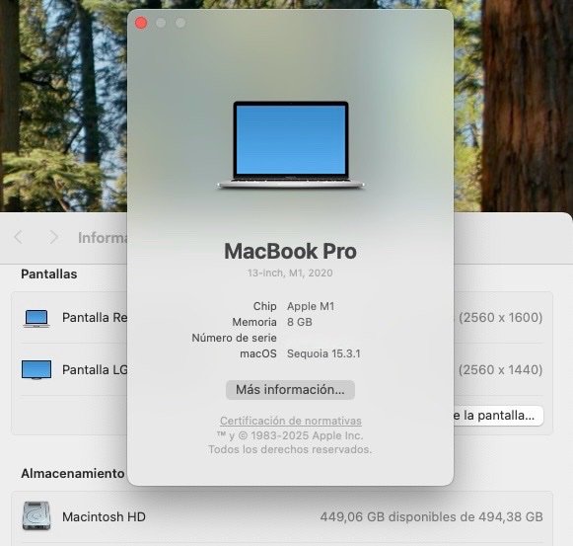Select the MacBook Pro title text
This screenshot has width=573, height=546.
click(290, 252)
